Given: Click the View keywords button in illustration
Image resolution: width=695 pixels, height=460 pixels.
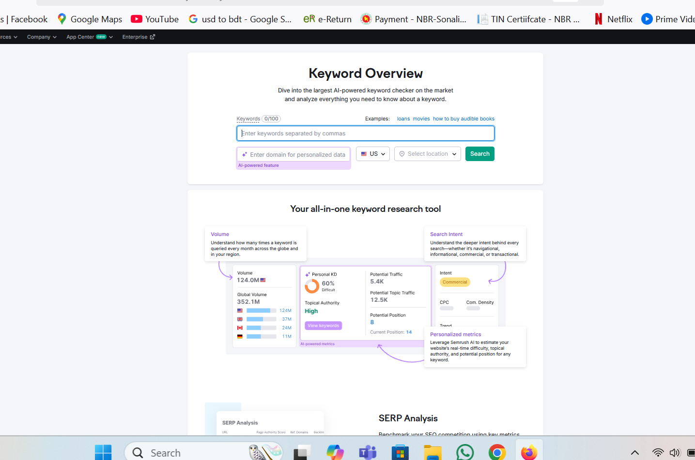Looking at the screenshot, I should (324, 326).
